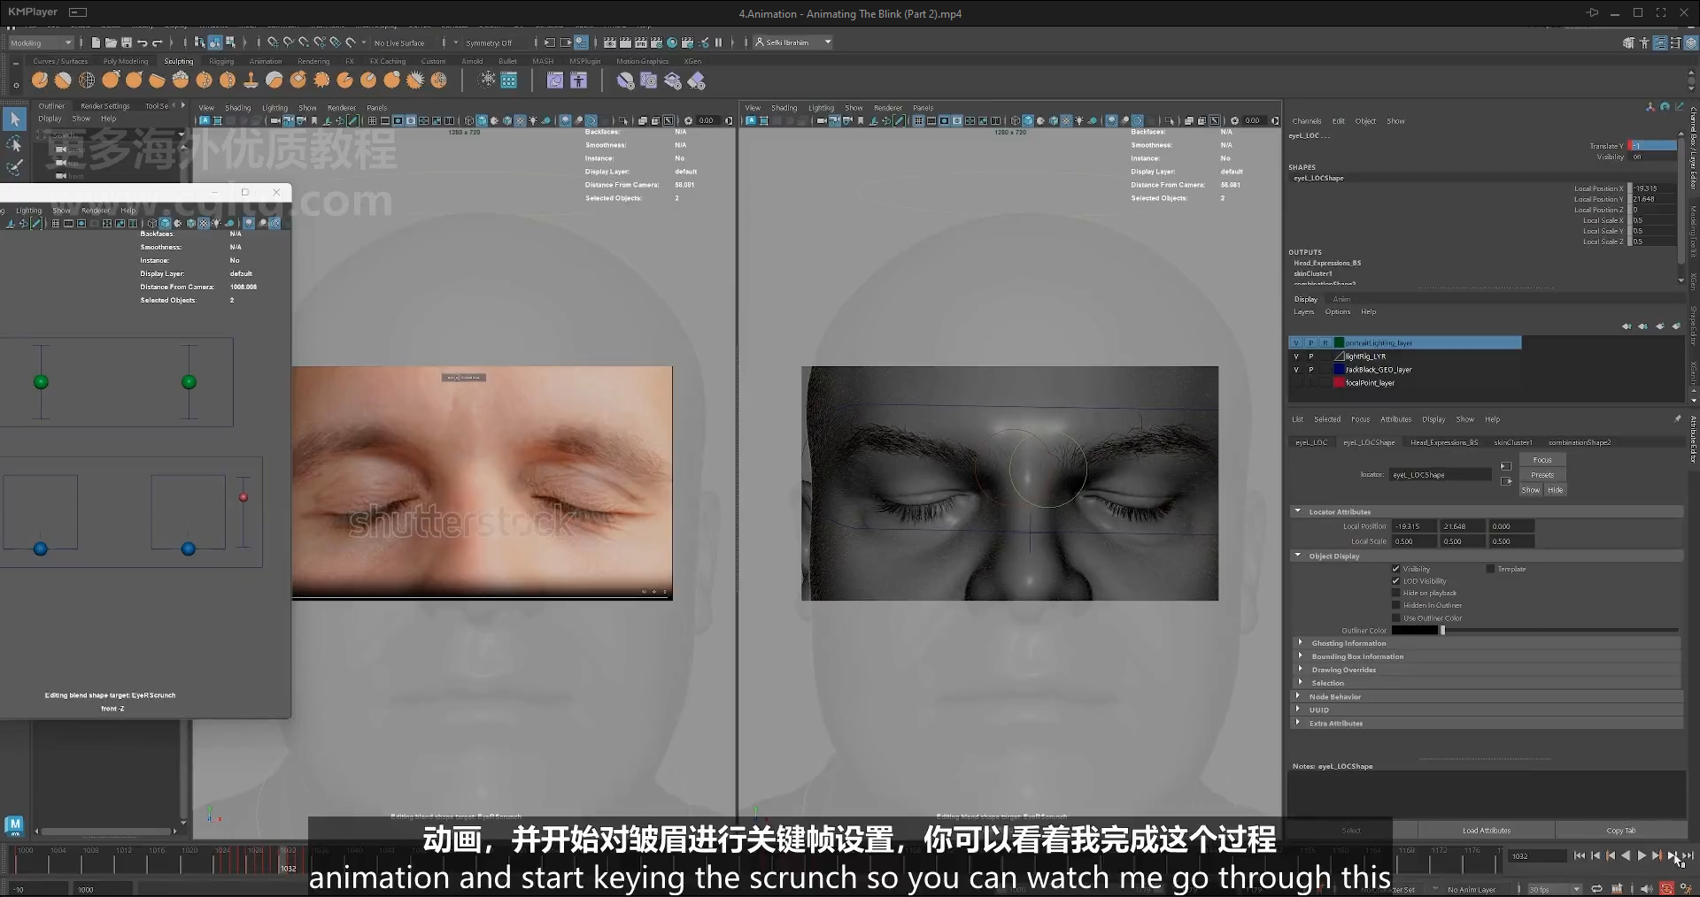Click the save scene icon

(127, 42)
